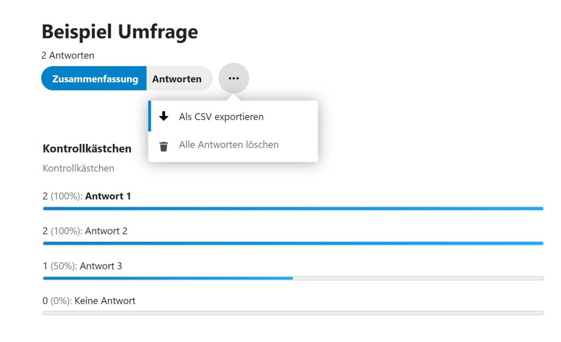561x342 pixels.
Task: Click the 'Beispiel Umfrage' title
Action: 119,32
